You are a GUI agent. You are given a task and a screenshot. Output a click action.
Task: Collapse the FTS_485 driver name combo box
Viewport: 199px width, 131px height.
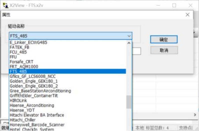coord(129,36)
